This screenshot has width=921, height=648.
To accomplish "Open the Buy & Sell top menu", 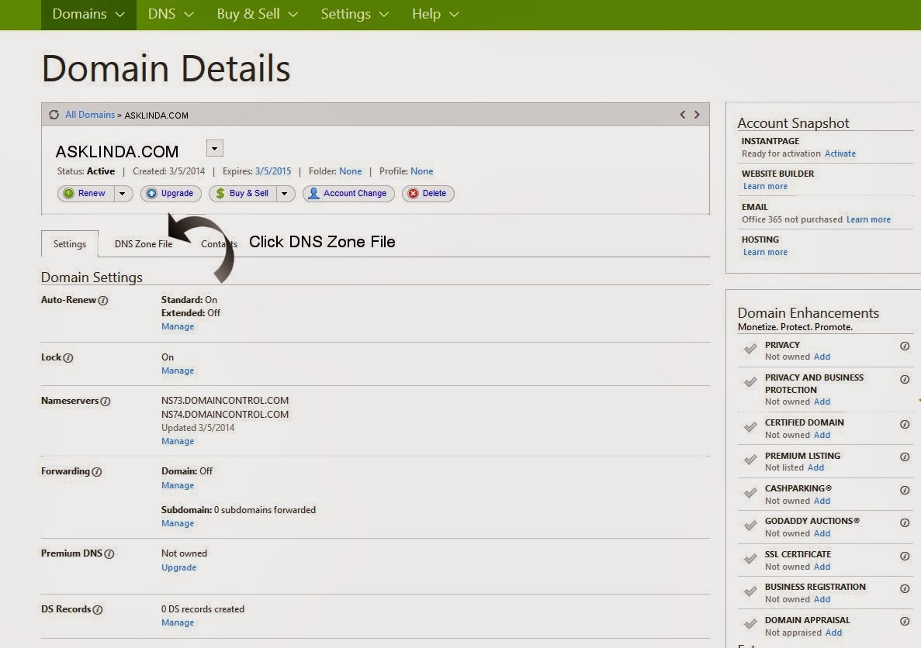I will (x=258, y=14).
